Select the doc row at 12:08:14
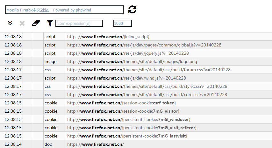 [136, 144]
